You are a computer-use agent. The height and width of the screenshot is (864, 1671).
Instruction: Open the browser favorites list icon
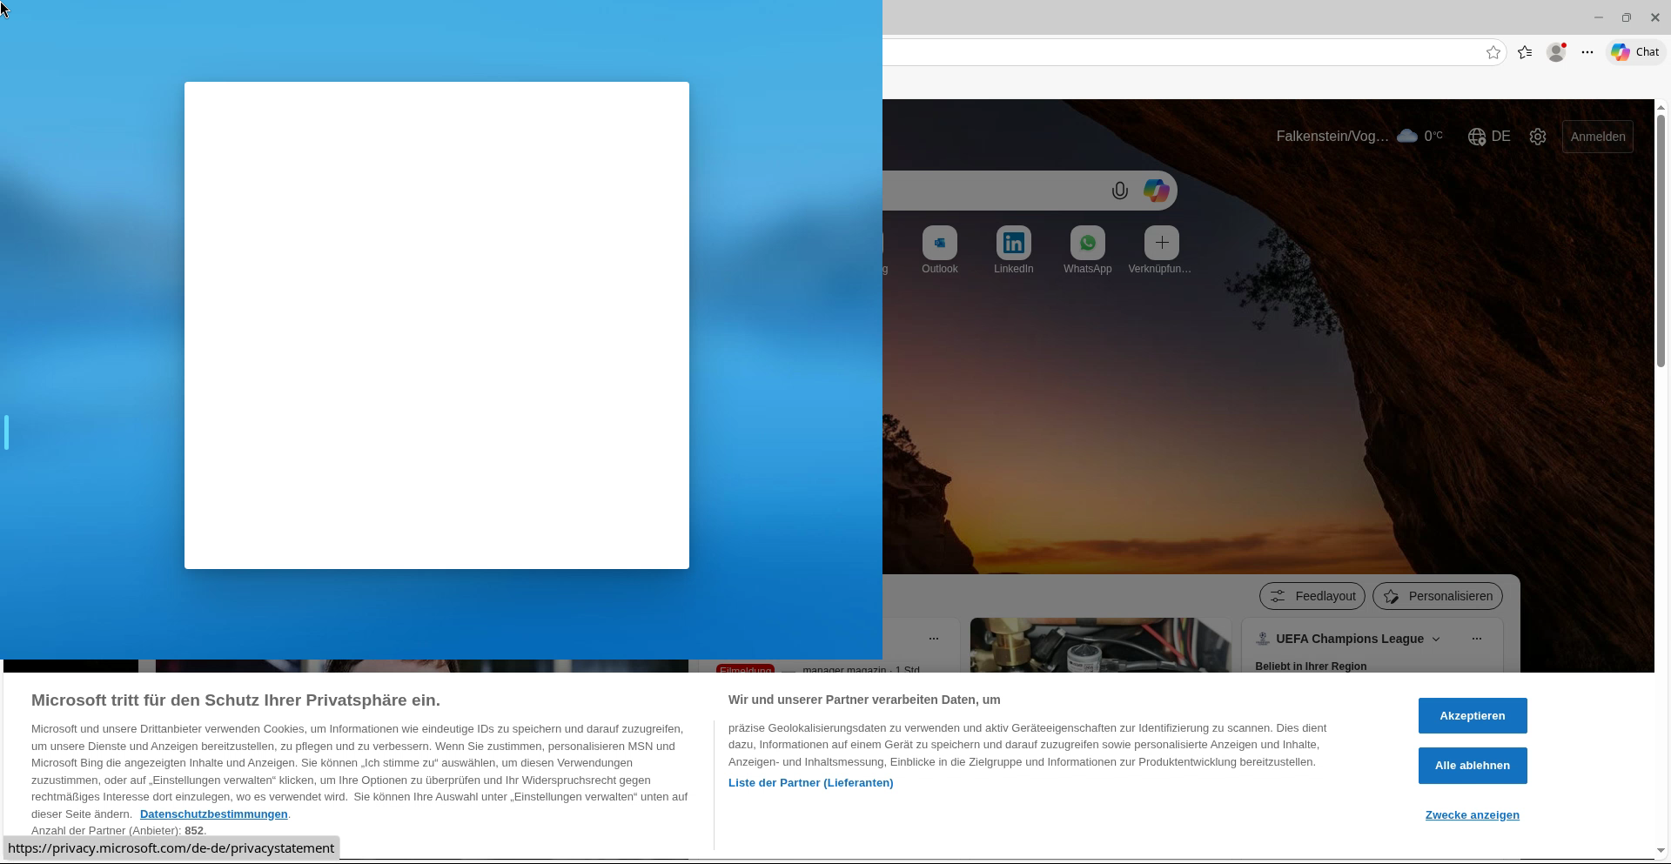tap(1525, 52)
